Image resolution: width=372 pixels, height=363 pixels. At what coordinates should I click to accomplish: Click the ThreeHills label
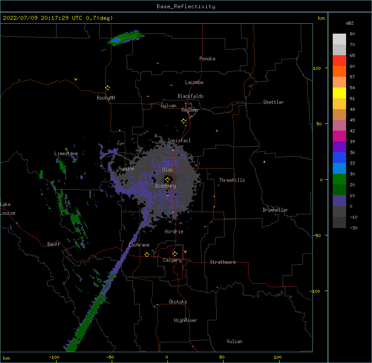[x=232, y=180]
